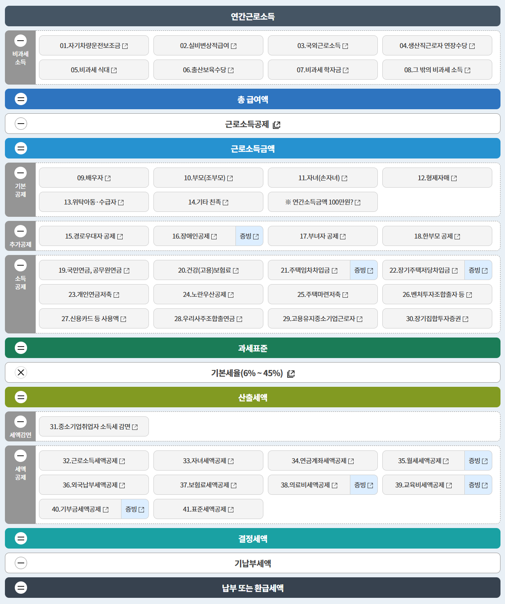Open 31.중소기업취업자 소득세 감면
Screen dimensions: 505x604
coord(94,427)
